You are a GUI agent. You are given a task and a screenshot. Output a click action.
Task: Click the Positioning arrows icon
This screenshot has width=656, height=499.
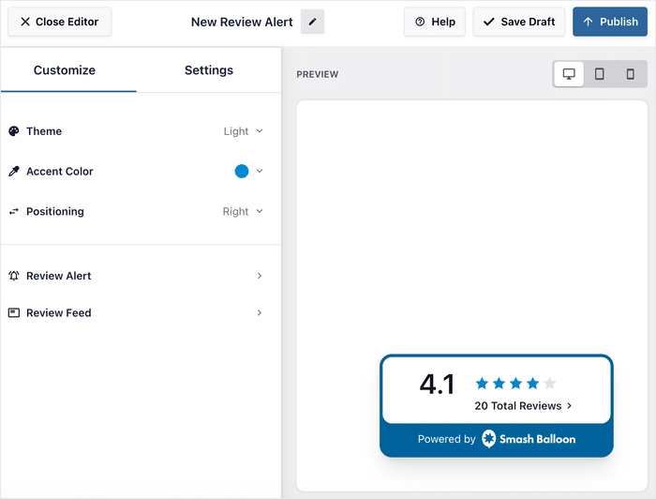pyautogui.click(x=14, y=212)
